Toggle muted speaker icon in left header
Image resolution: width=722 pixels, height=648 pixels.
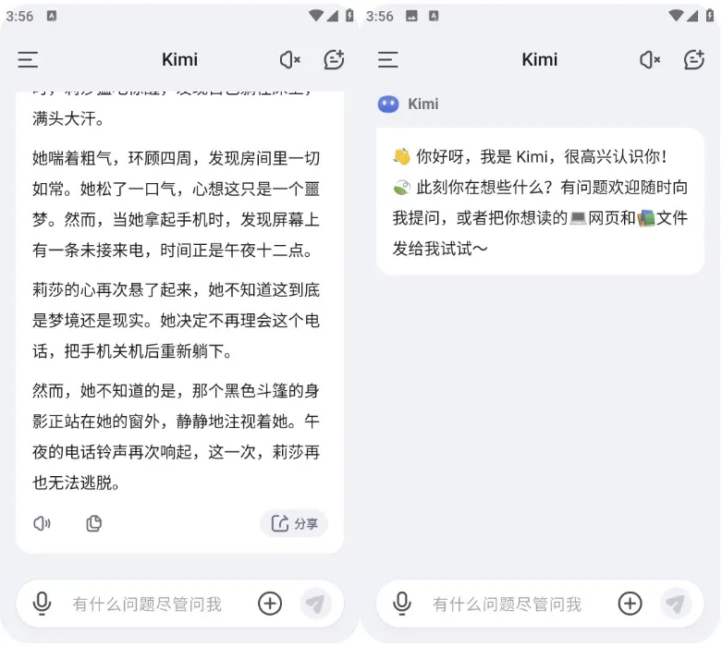point(290,60)
